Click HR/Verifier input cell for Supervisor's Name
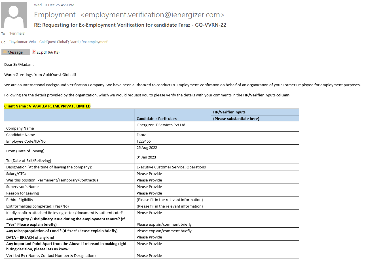Viewport: 366px width, 260px height. [x=255, y=187]
